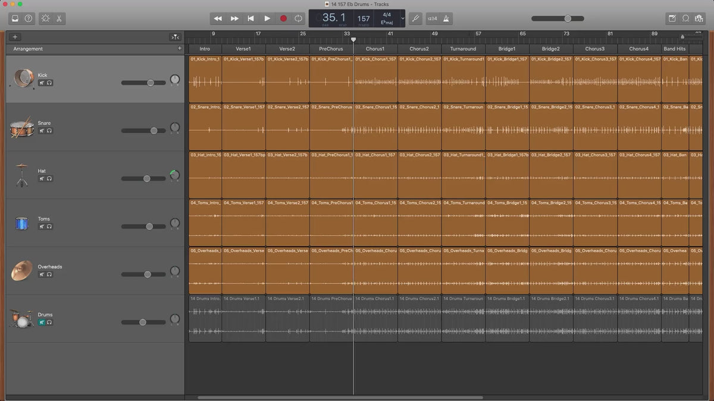
Task: Select the Turnaround arrangement marker
Action: point(463,49)
